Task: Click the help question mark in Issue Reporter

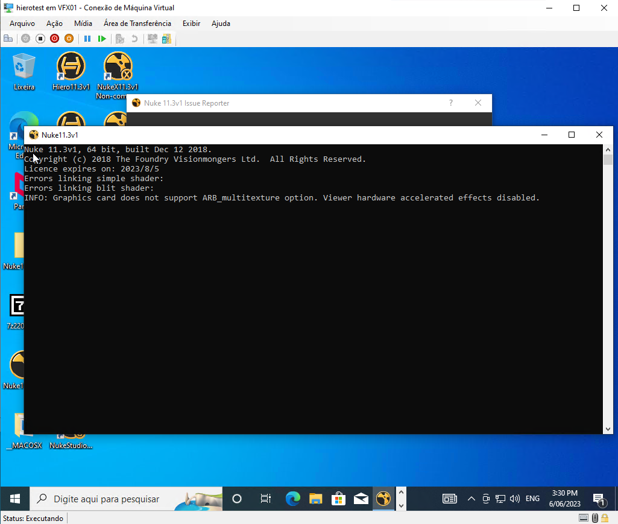Action: [451, 103]
